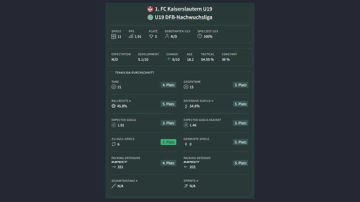
Task: Click the Gesamtdistanz measuring icon
Action: click(114, 186)
